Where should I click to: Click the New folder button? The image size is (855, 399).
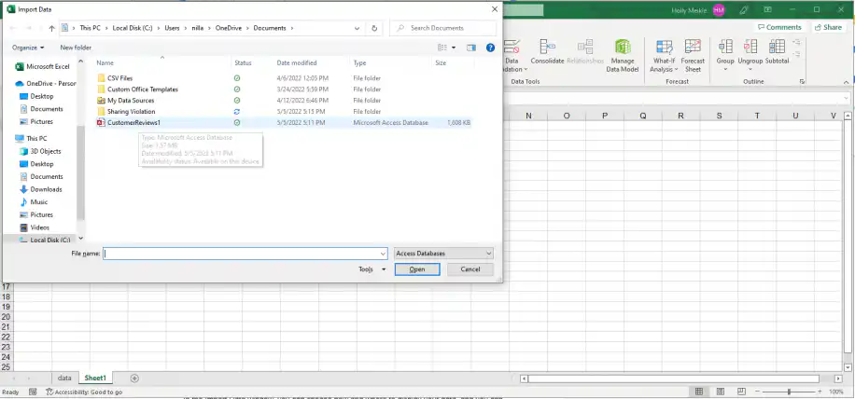[76, 48]
